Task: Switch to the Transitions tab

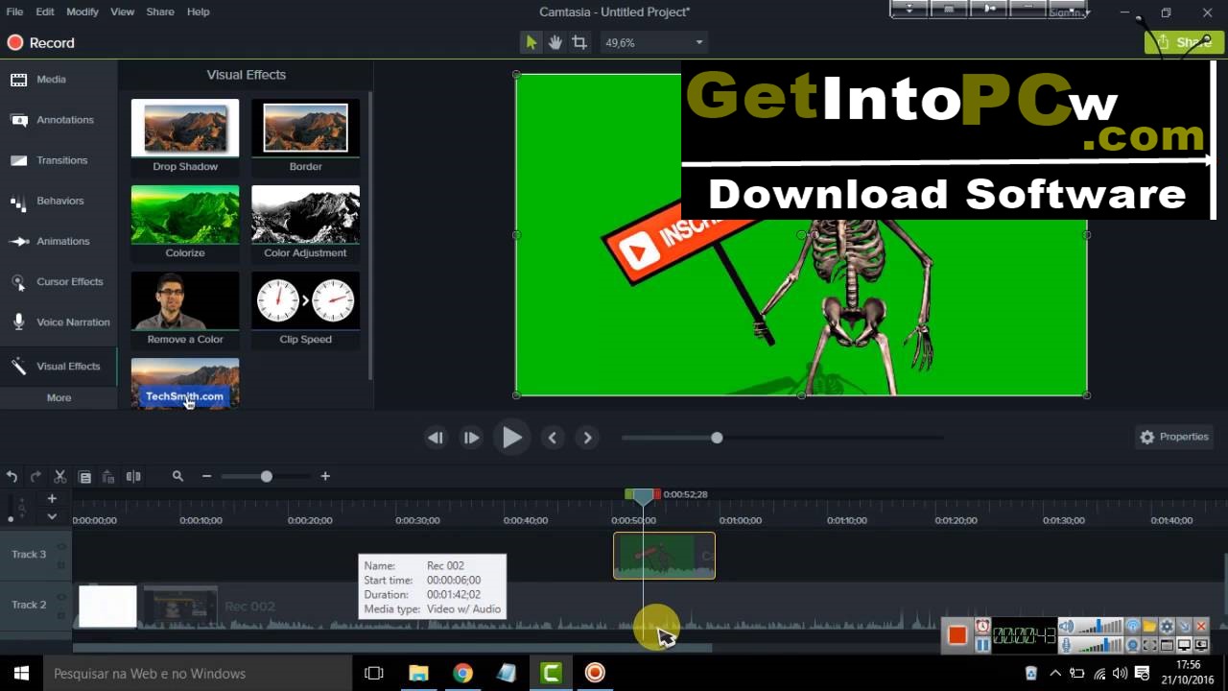Action: (x=59, y=160)
